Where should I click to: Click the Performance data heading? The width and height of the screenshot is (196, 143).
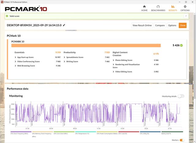point(17,89)
